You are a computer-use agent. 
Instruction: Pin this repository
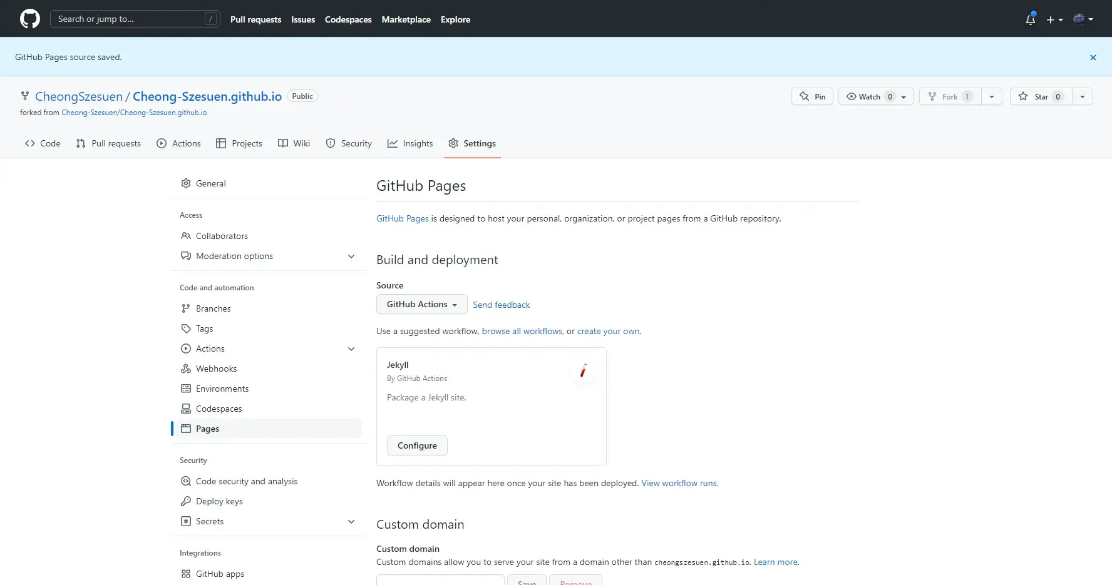click(812, 96)
